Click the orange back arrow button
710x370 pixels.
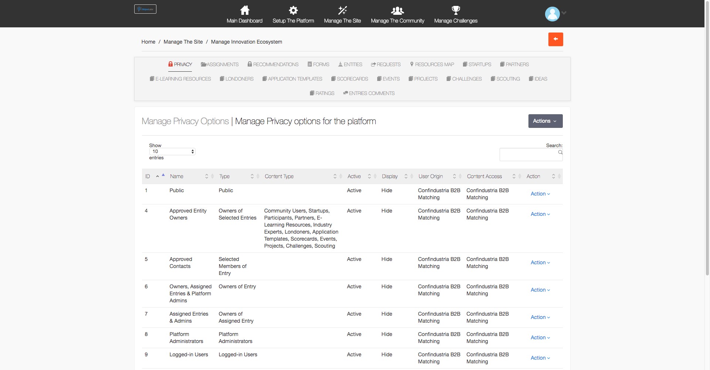[x=555, y=39]
